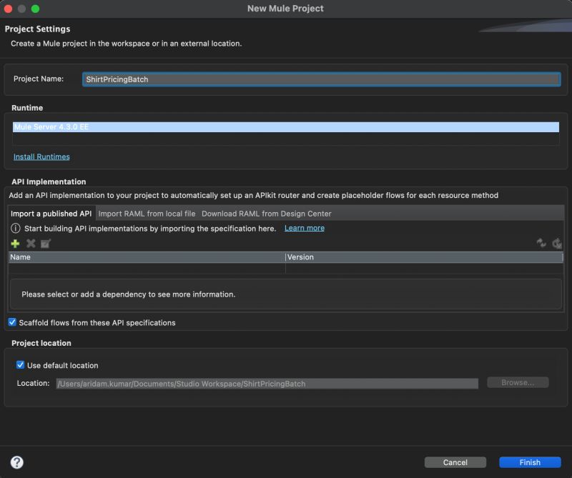Remove the selected API using the X icon
The height and width of the screenshot is (478, 572).
click(29, 243)
